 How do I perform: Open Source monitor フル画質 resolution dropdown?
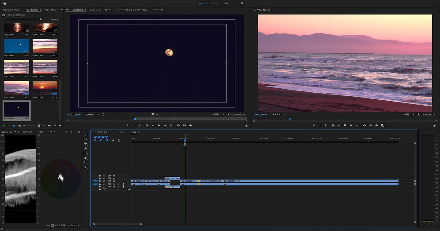218,114
